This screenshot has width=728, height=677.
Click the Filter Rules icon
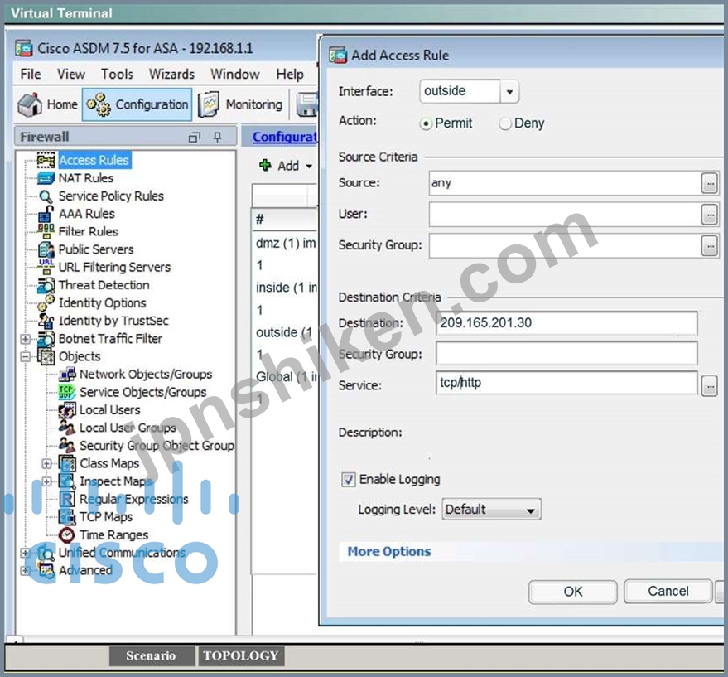[x=46, y=231]
